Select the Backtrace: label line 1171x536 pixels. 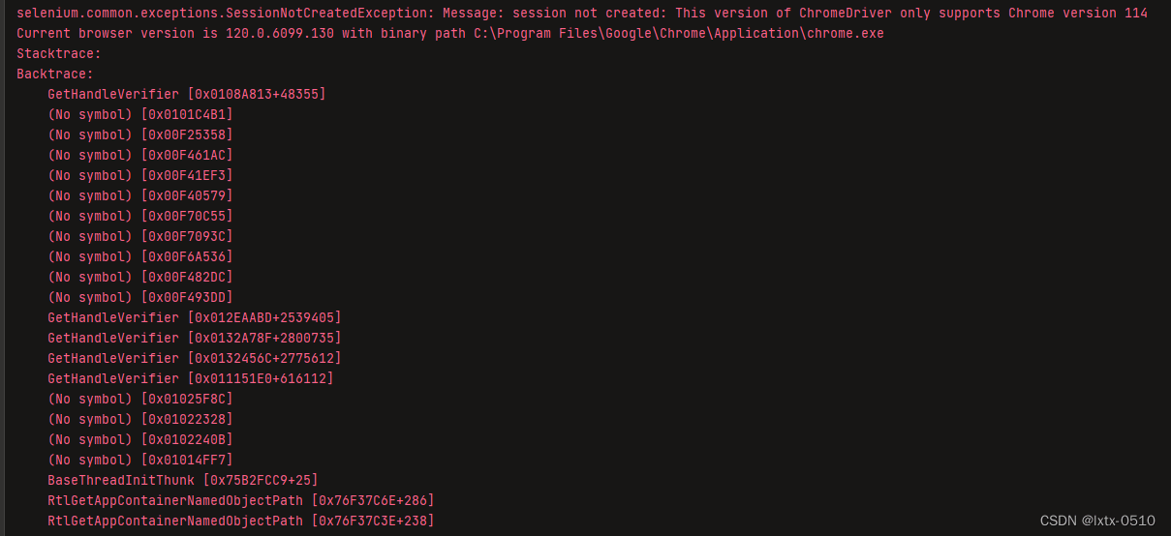coord(55,74)
